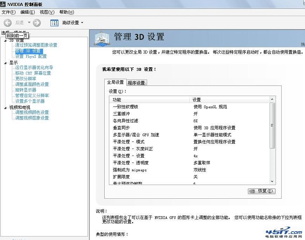The width and height of the screenshot is (305, 240).
Task: Select the 三重缓冲 row
Action: pyautogui.click(x=189, y=114)
